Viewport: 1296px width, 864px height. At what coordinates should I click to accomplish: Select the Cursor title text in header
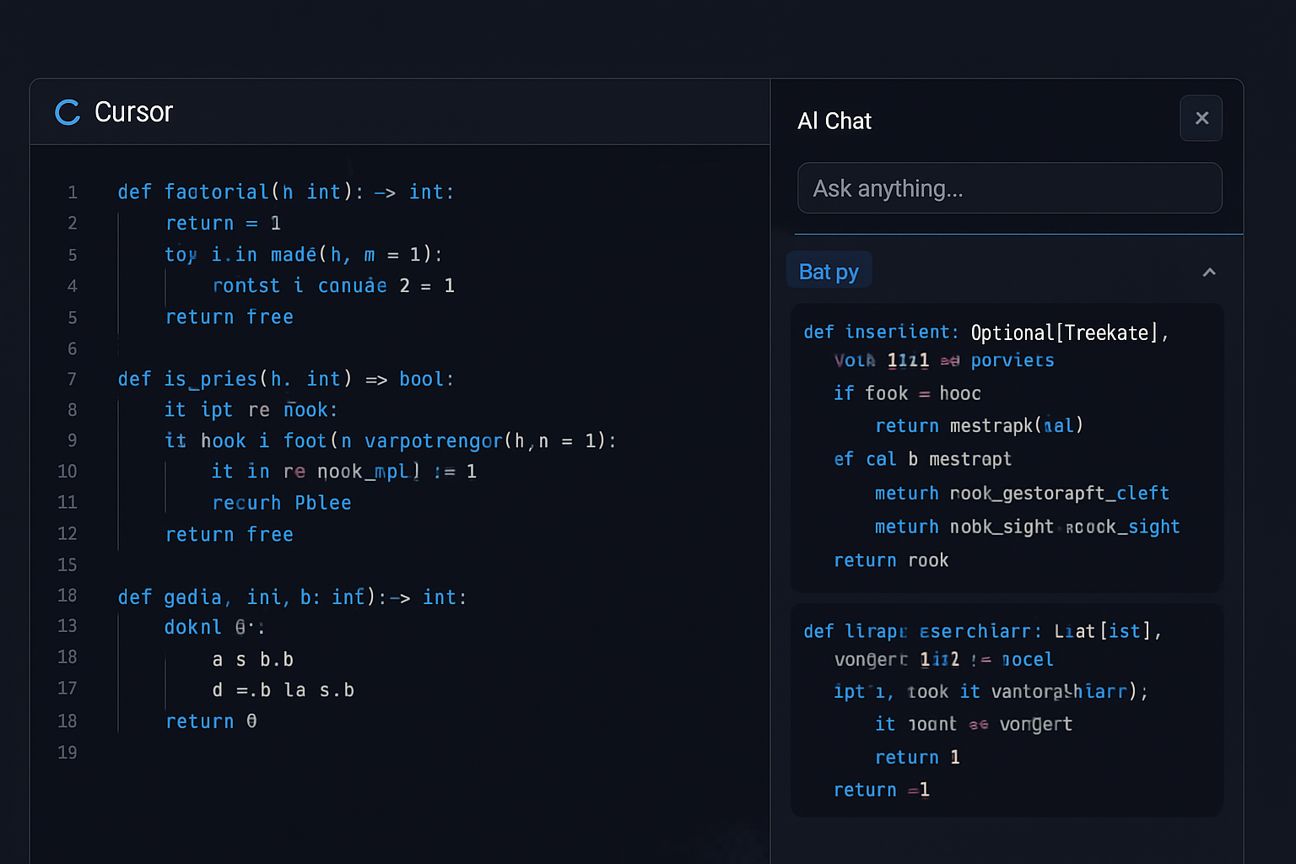tap(133, 111)
